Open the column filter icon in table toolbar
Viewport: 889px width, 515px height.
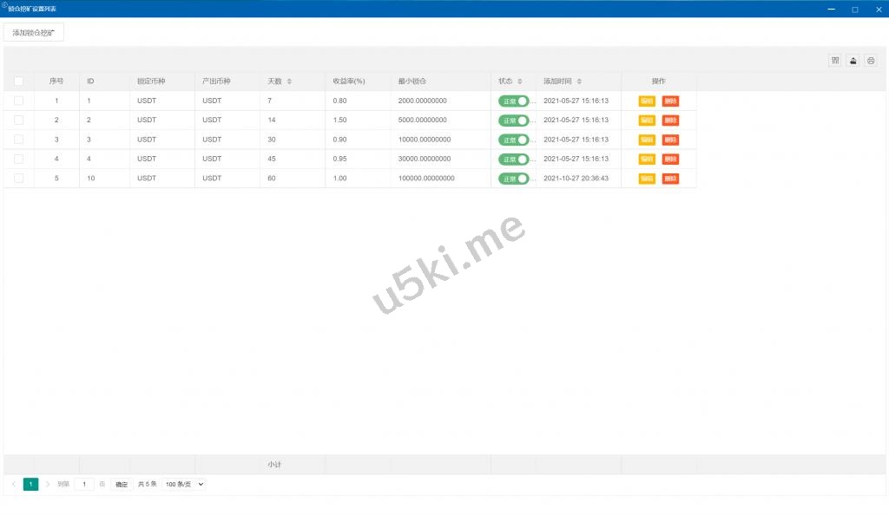835,61
